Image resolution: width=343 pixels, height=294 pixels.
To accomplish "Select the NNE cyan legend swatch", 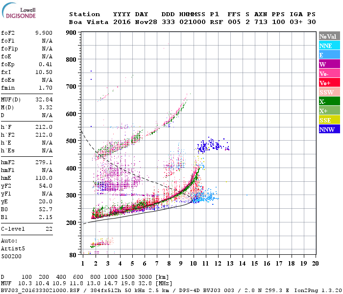I will (329, 46).
